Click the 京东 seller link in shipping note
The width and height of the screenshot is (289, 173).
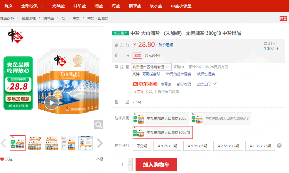(141, 92)
